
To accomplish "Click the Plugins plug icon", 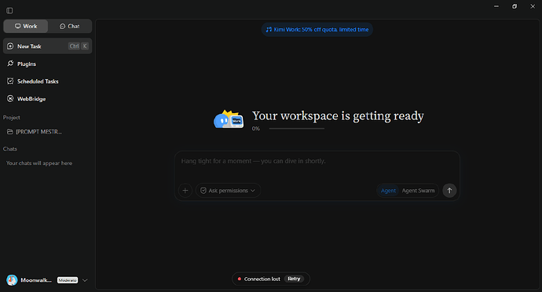I will click(10, 64).
